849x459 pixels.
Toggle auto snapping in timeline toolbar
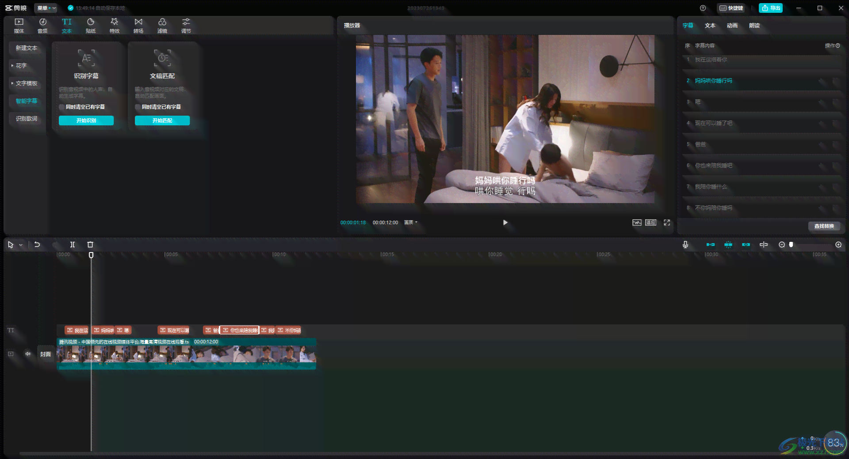(728, 245)
